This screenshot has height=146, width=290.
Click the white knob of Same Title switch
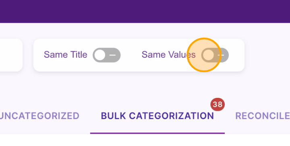(100, 55)
